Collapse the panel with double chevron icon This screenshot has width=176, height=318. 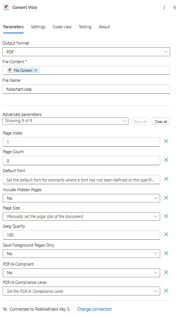point(174,7)
